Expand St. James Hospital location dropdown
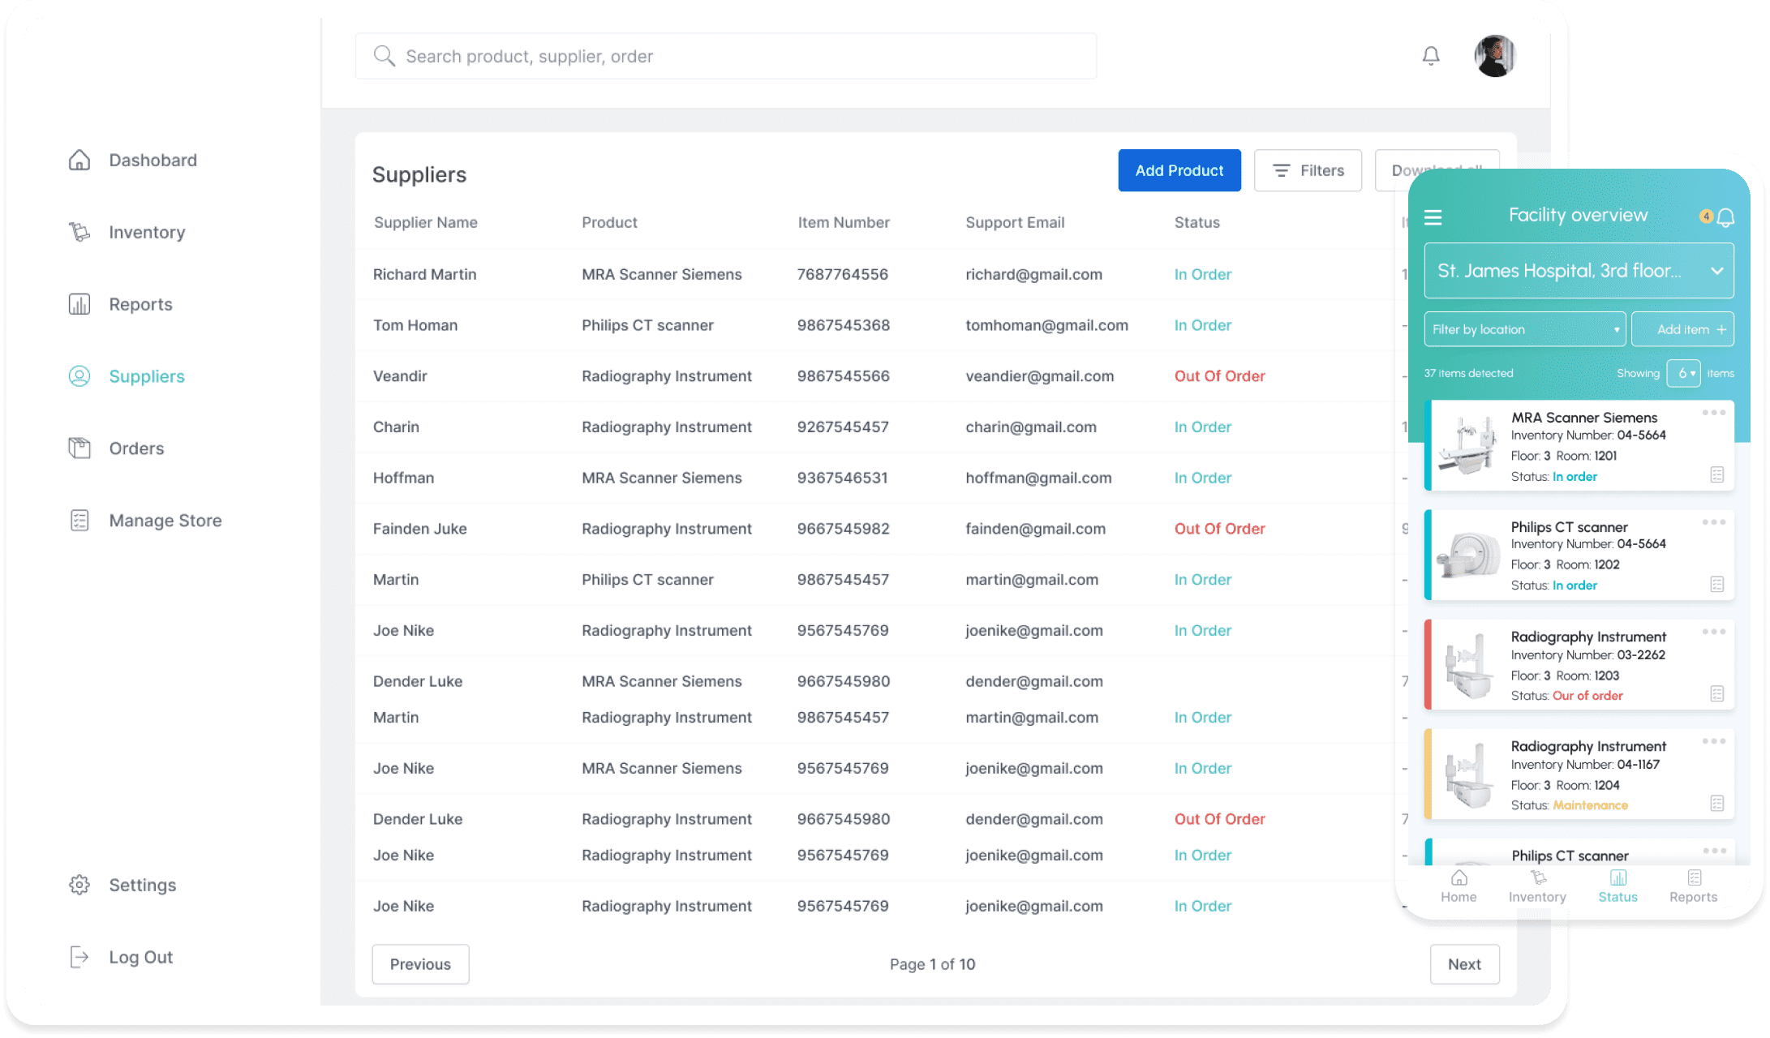Image resolution: width=1770 pixels, height=1038 pixels. tap(1579, 271)
